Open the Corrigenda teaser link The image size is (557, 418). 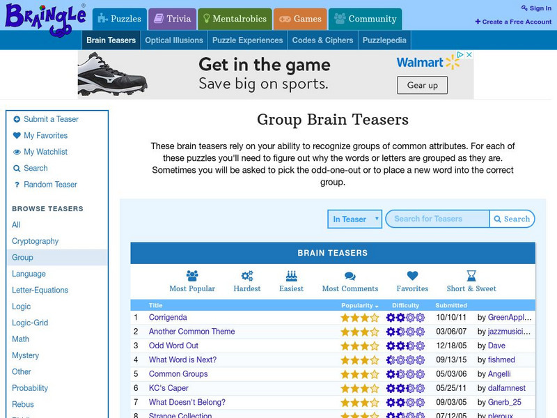click(x=168, y=318)
